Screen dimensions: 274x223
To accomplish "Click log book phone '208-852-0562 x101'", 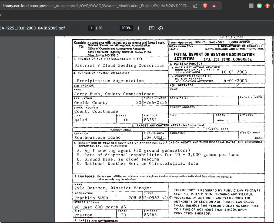I will coord(150,198).
